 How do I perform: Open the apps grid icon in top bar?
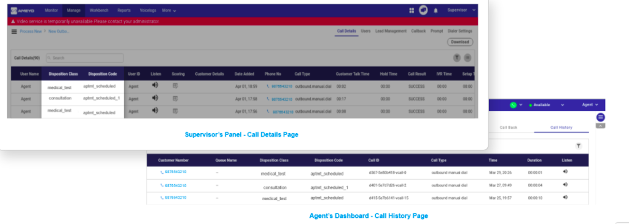click(x=412, y=10)
